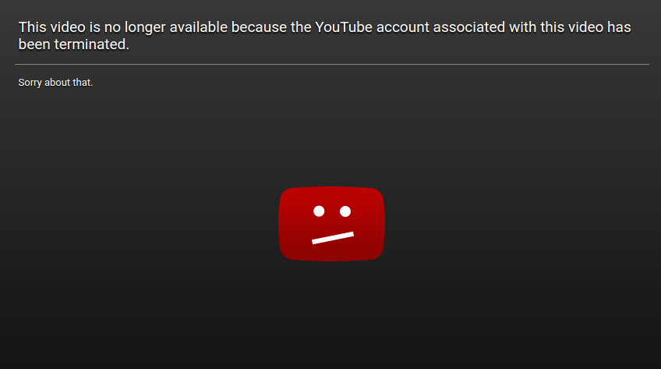The width and height of the screenshot is (661, 369).
Task: Click the right eye of the sad face
Action: point(345,211)
